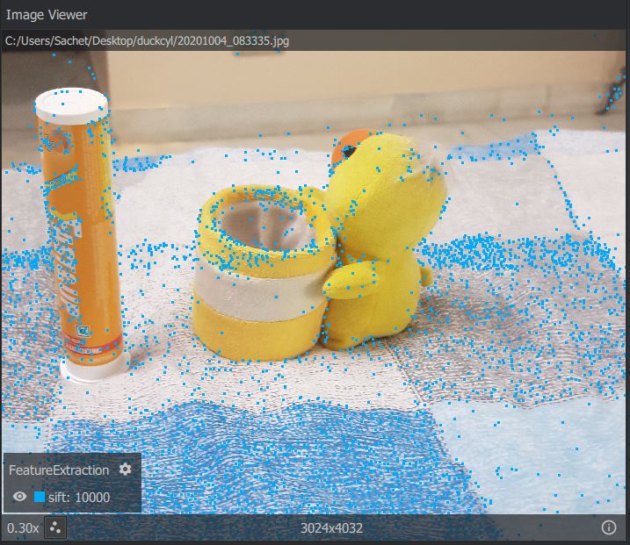Select the image file path text
This screenshot has height=545, width=630.
147,40
